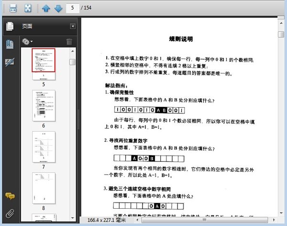Click the page number input field
Image resolution: width=287 pixels, height=226 pixels.
point(73,8)
